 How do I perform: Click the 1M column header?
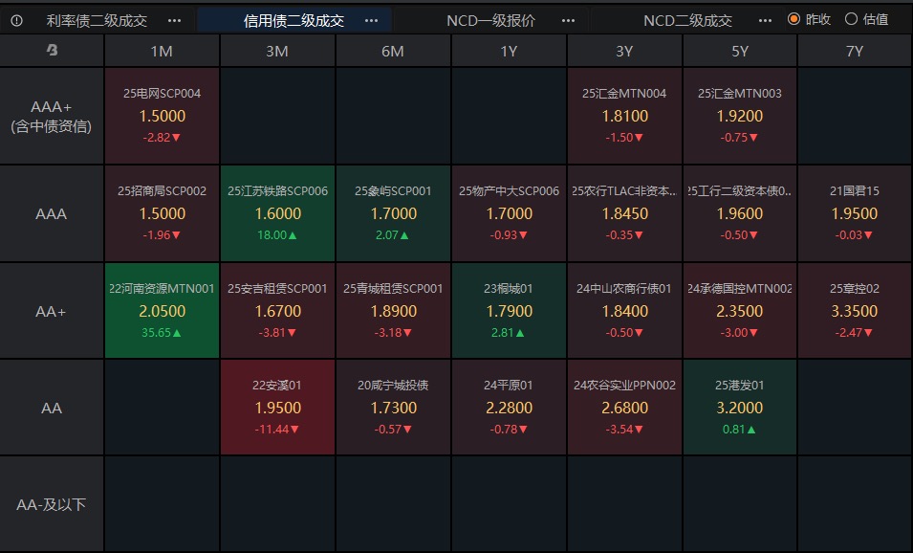point(162,51)
